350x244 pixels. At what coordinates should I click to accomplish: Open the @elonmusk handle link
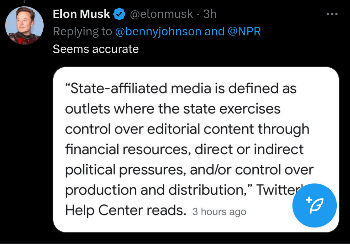(161, 14)
